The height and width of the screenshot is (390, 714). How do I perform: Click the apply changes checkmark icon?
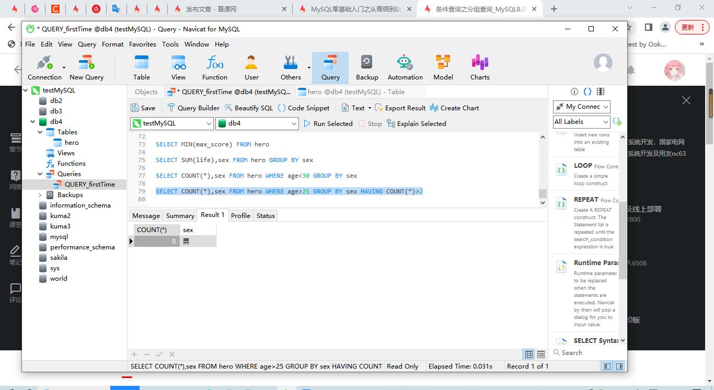(x=159, y=354)
